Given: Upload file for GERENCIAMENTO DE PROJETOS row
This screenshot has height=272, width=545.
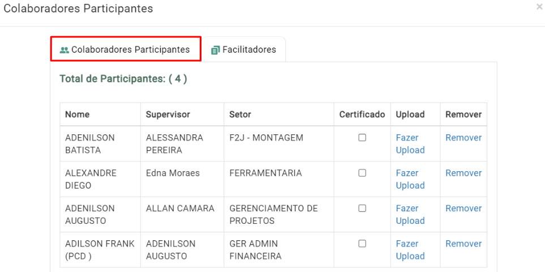Looking at the screenshot, I should point(410,215).
